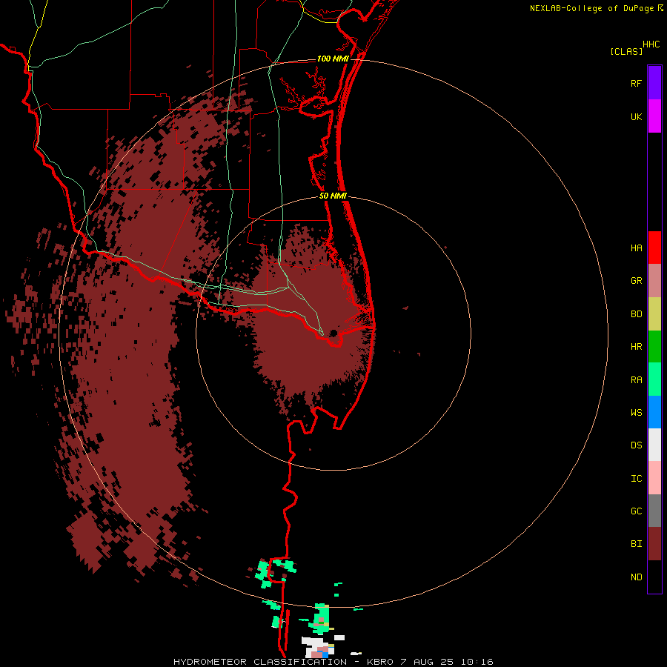Click the IC light pink legend swatch
667x667 pixels.
coord(654,478)
